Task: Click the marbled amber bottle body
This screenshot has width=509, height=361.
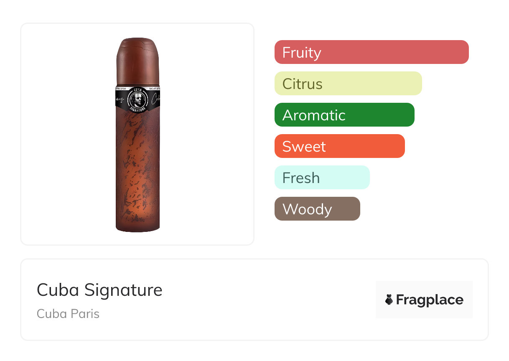Action: point(137,175)
